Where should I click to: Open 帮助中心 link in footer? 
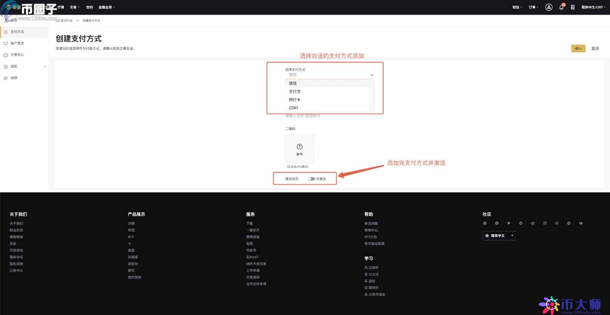click(x=371, y=230)
